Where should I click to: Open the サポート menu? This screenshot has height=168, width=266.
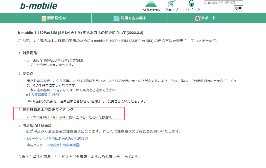pyautogui.click(x=205, y=18)
